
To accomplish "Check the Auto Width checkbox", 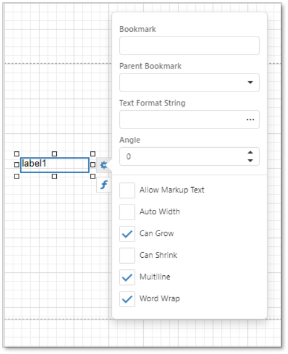I will pyautogui.click(x=127, y=212).
